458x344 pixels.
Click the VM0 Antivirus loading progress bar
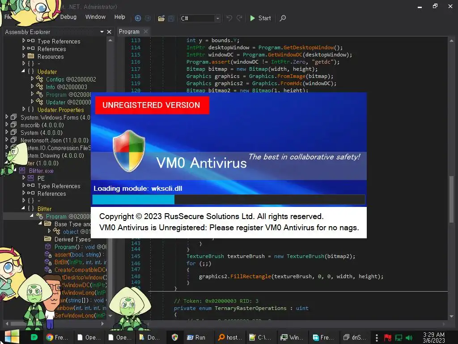pyautogui.click(x=229, y=199)
